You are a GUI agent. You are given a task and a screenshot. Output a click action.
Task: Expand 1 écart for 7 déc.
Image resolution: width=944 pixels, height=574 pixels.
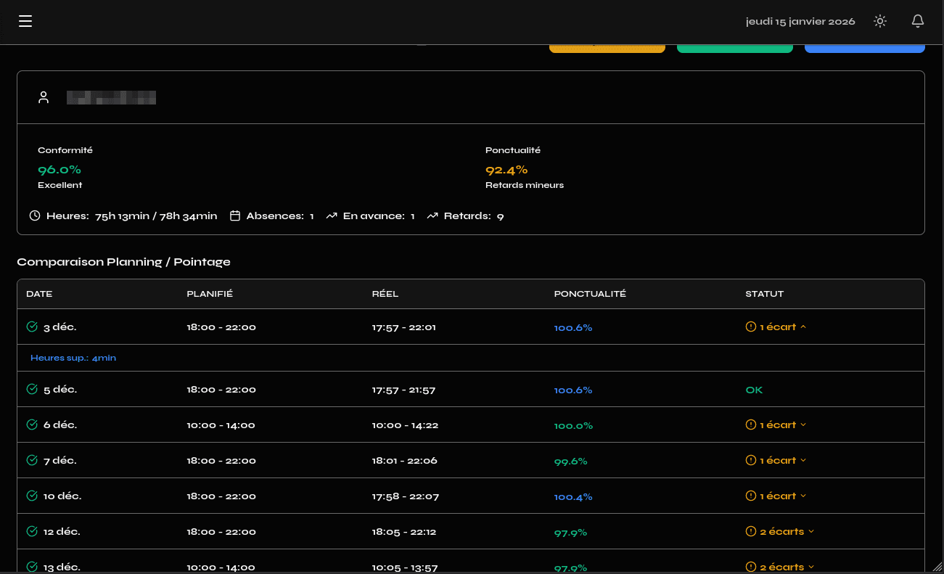[776, 460]
